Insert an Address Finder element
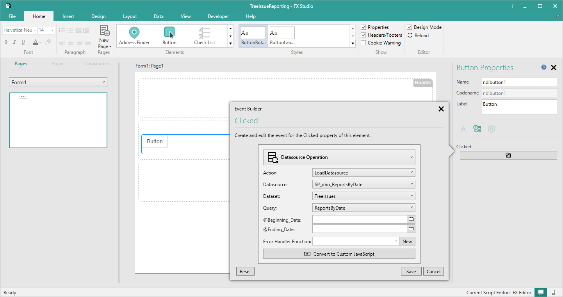The width and height of the screenshot is (563, 297). tap(134, 36)
